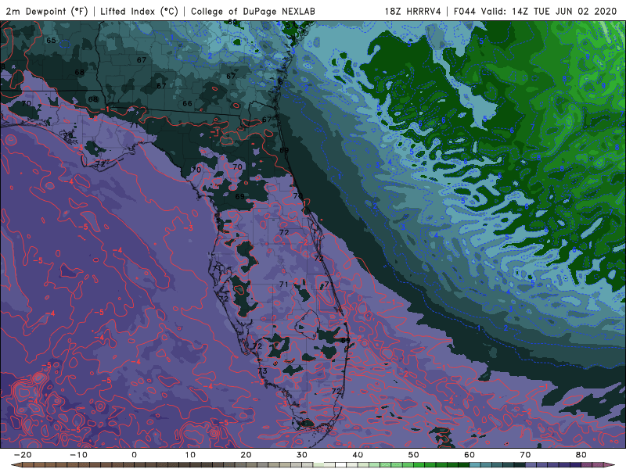Click the '57' dewpoint value at top of map
This screenshot has height=469, width=626.
click(290, 26)
